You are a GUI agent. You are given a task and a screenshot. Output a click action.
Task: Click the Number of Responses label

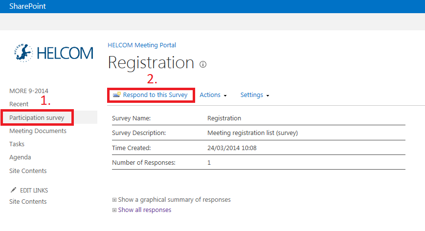144,163
